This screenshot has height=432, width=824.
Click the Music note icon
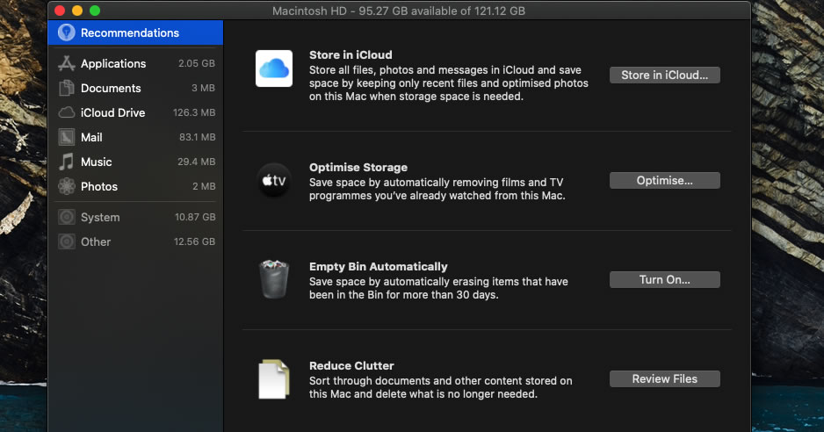(x=66, y=162)
